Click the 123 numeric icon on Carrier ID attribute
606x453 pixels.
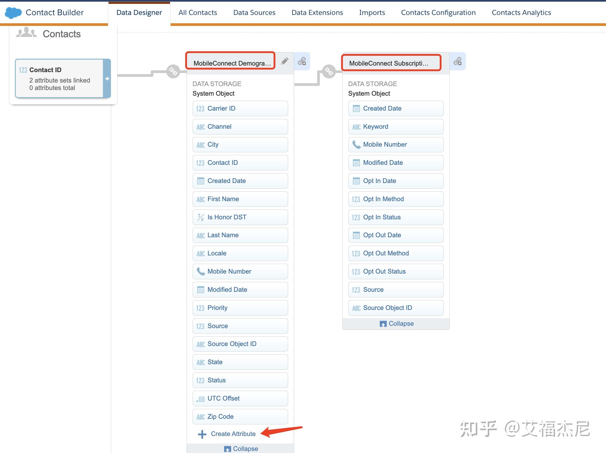[201, 108]
